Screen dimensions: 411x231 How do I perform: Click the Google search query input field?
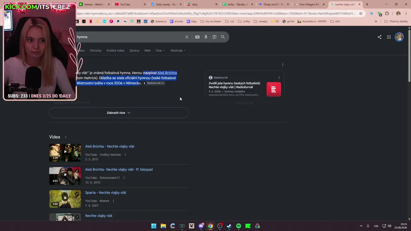coord(130,37)
